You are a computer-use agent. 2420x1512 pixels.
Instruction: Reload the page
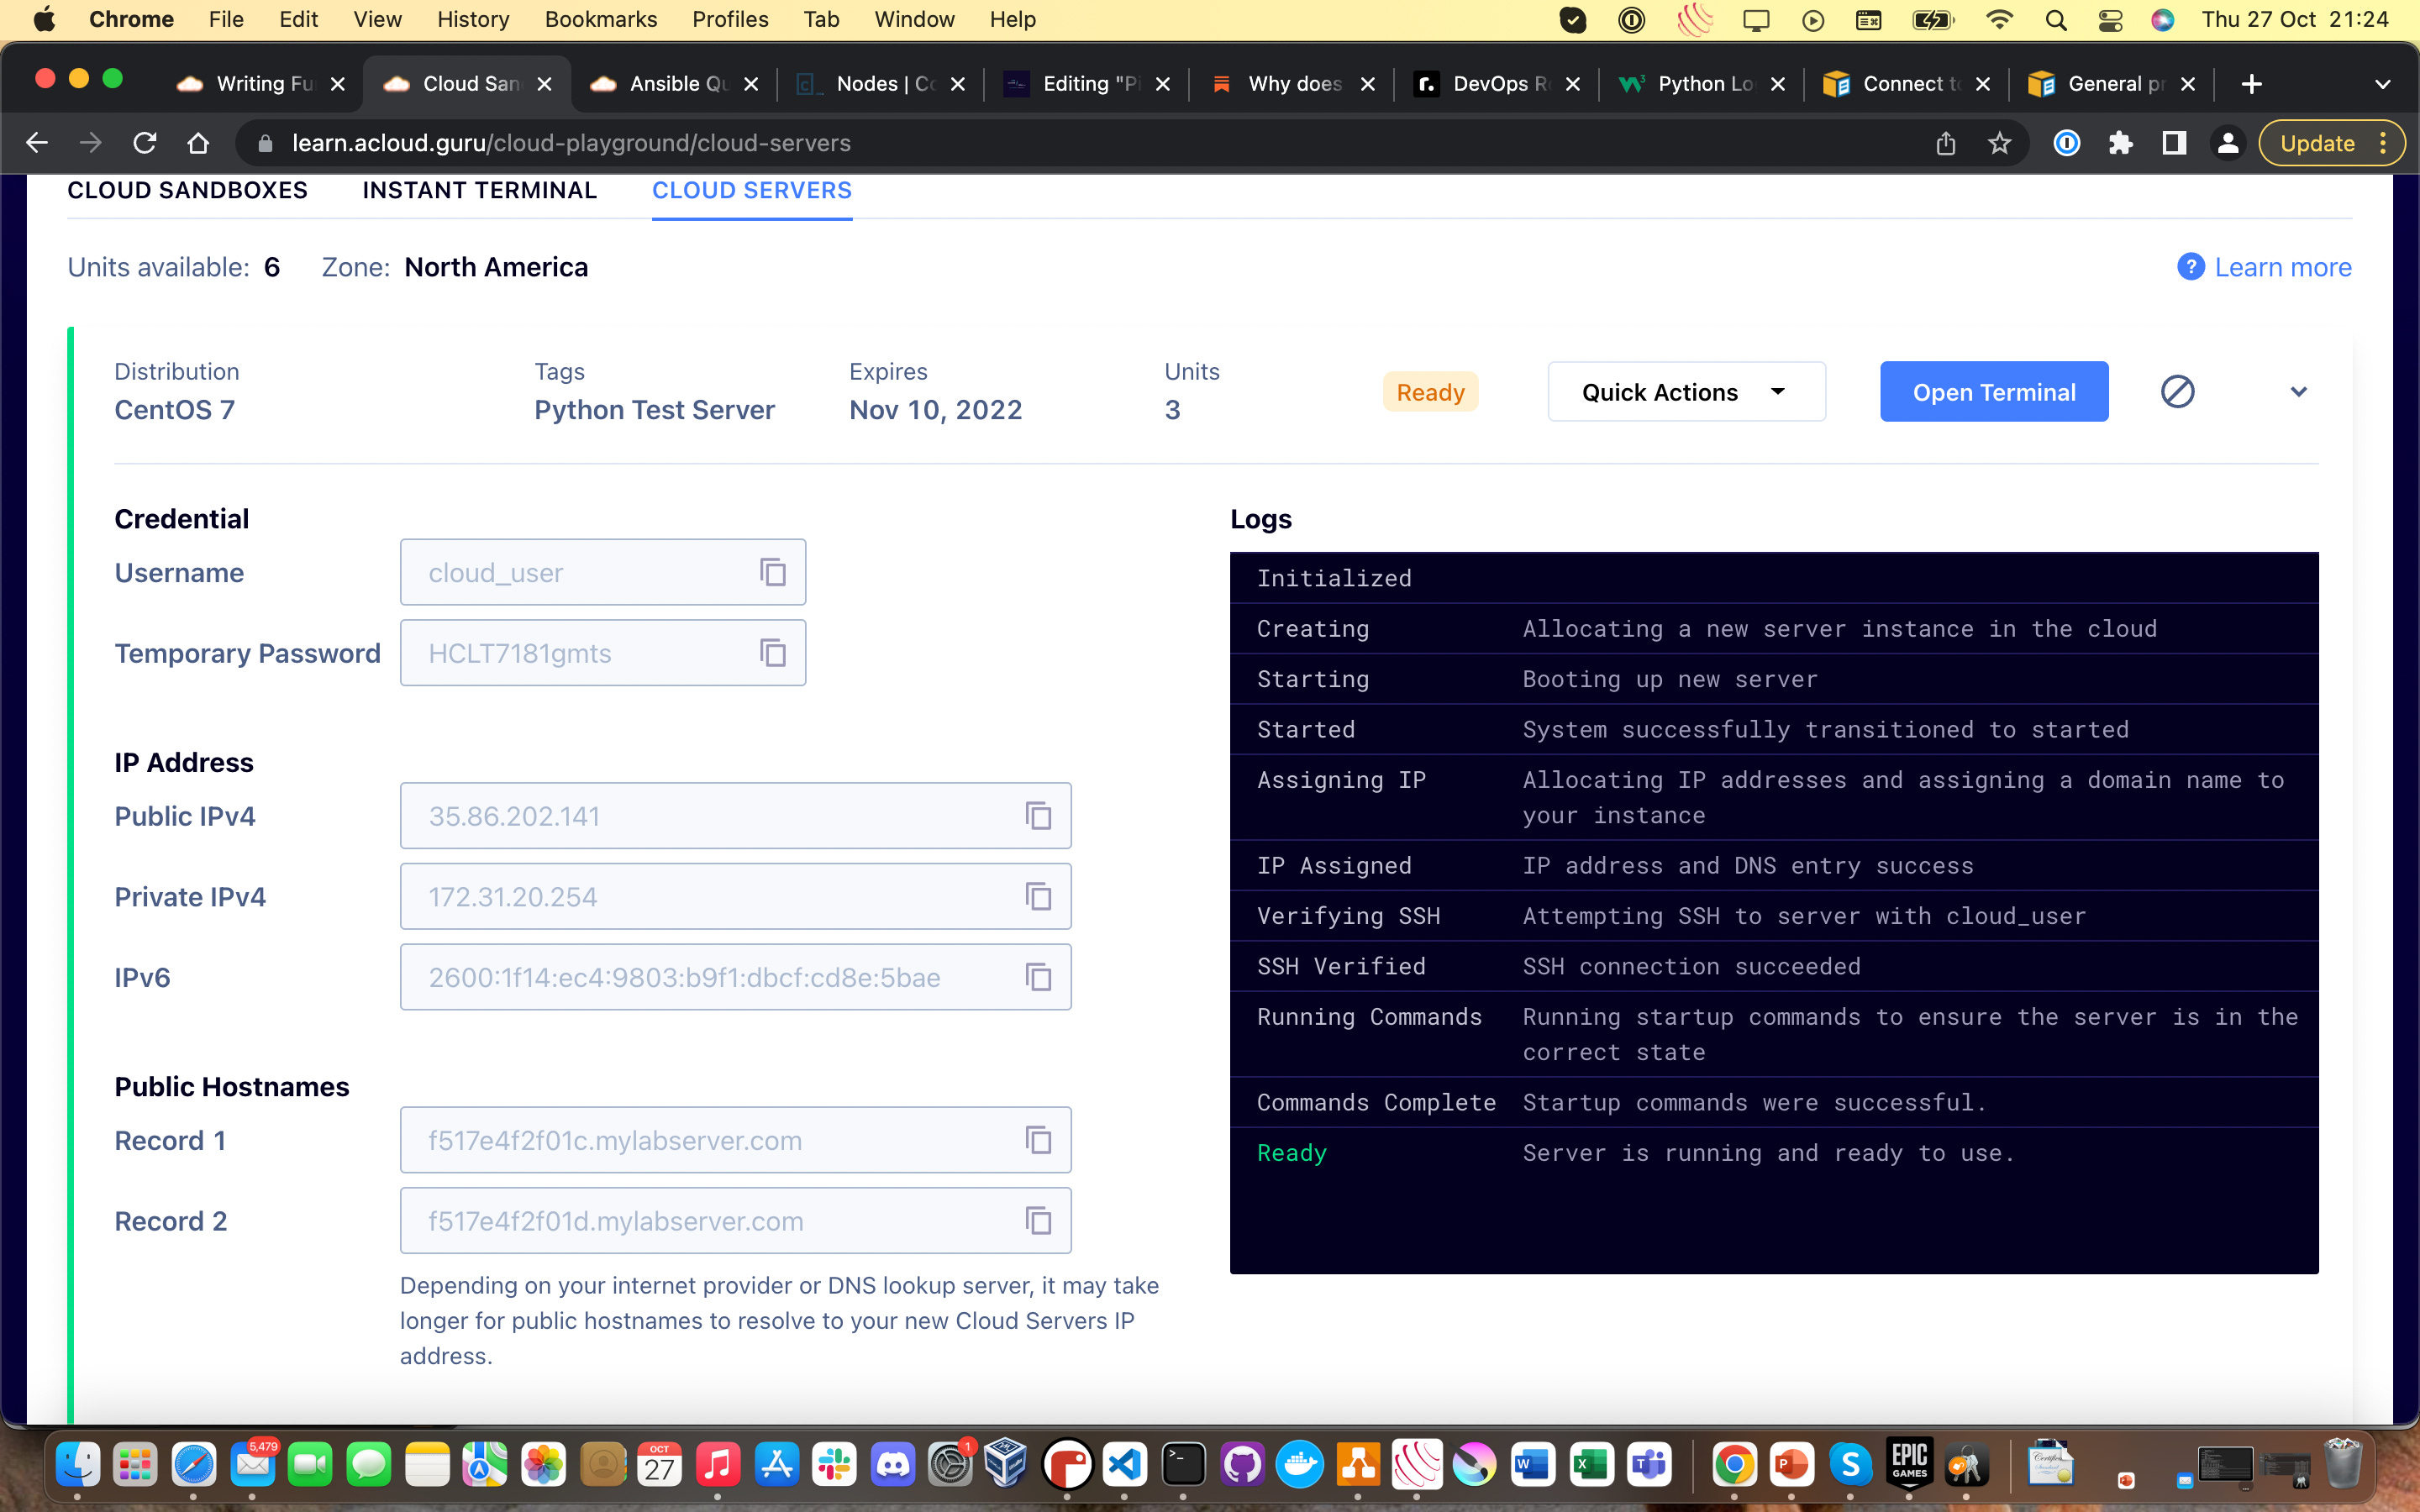(145, 143)
